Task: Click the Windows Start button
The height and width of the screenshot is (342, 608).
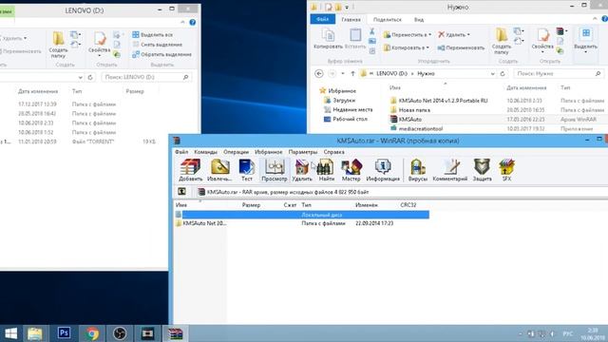Action: (10, 333)
